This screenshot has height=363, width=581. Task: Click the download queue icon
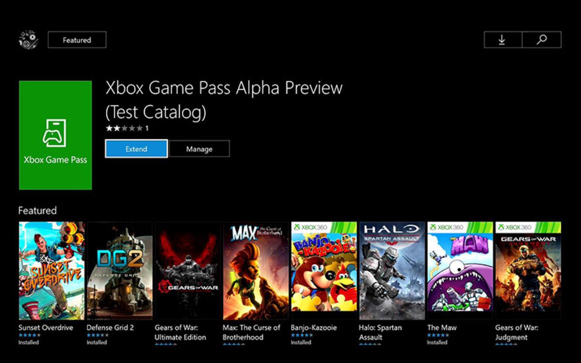[x=502, y=40]
